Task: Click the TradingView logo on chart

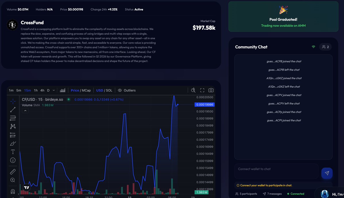Action: point(27,187)
